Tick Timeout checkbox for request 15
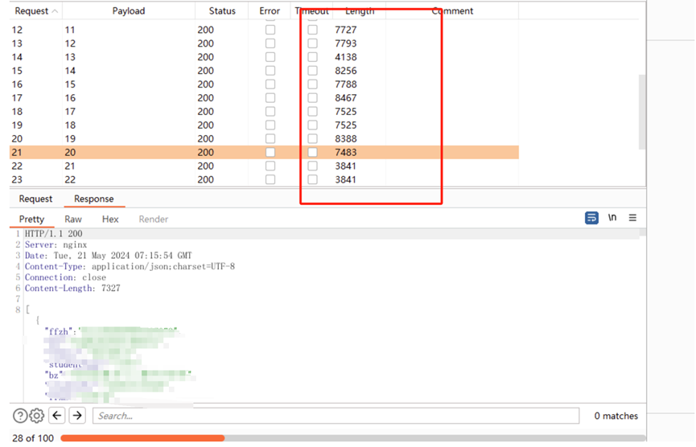Image resolution: width=696 pixels, height=447 pixels. click(x=312, y=71)
